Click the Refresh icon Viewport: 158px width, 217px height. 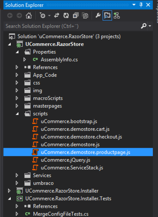click(x=66, y=15)
